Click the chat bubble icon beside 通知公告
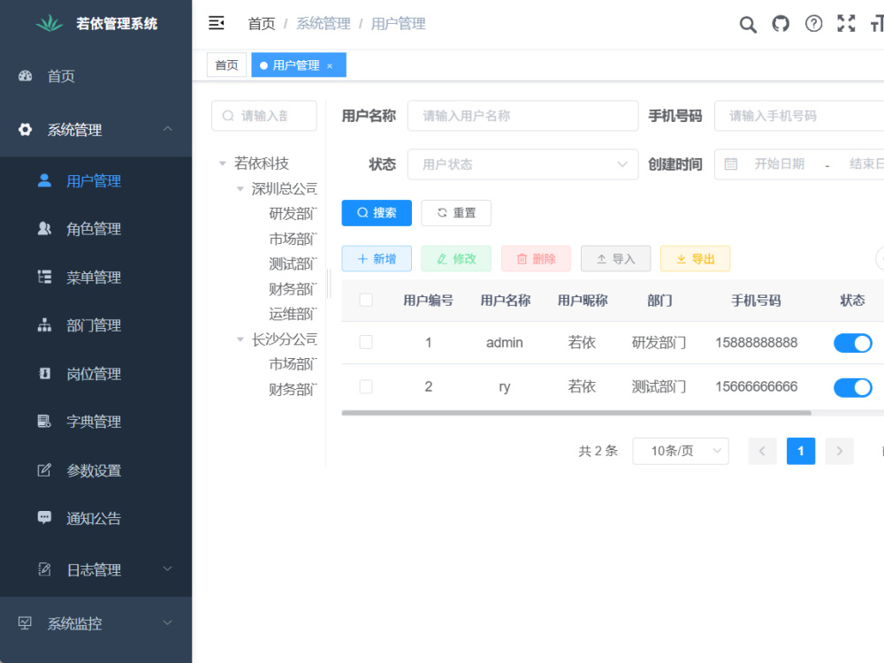 point(44,517)
